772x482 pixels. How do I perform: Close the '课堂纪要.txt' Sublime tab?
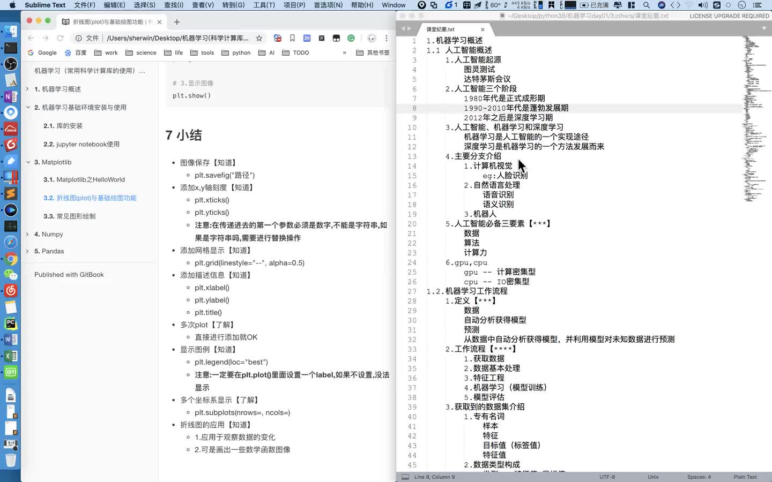click(482, 29)
